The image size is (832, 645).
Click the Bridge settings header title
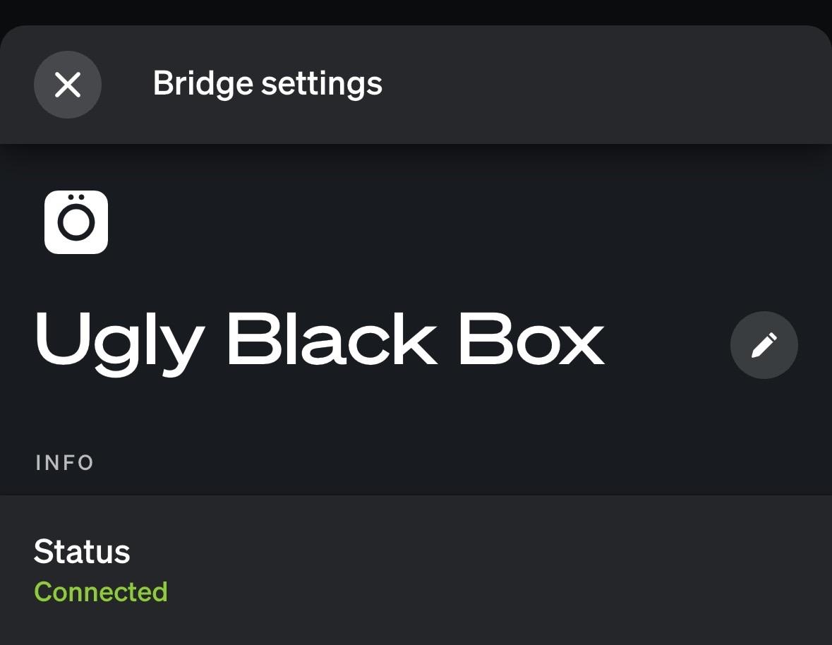[x=267, y=83]
